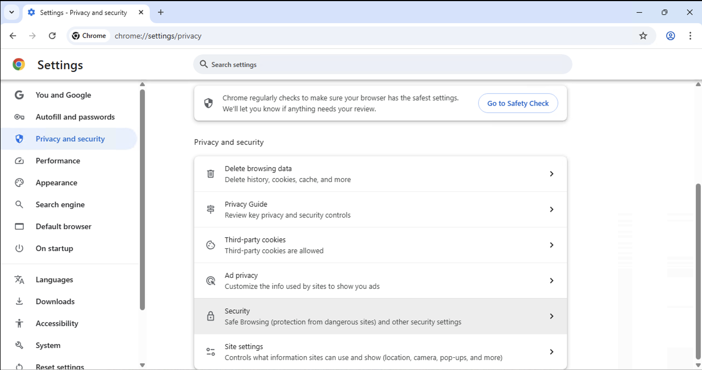Screen dimensions: 702x370
Task: Click the Search settings field
Action: pyautogui.click(x=383, y=64)
